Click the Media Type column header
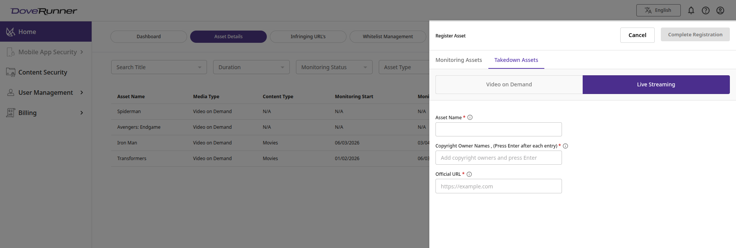The width and height of the screenshot is (736, 248). (206, 97)
